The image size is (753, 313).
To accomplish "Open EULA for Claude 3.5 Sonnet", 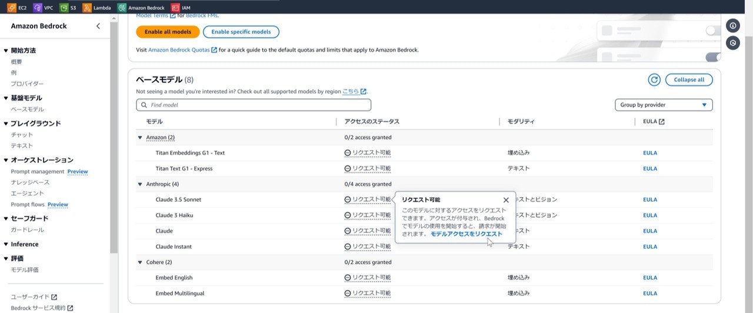I will click(x=650, y=200).
